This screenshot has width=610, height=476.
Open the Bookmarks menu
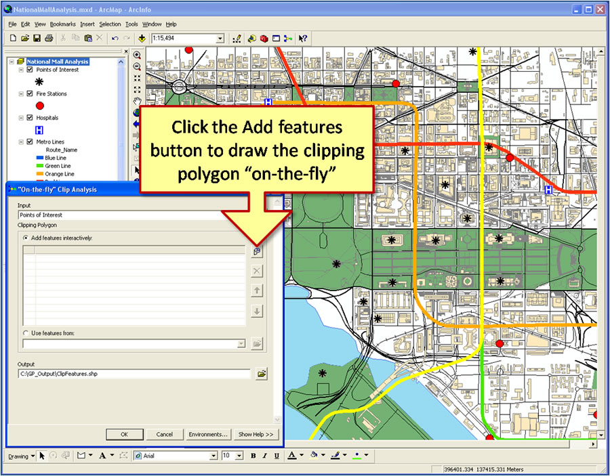point(62,24)
